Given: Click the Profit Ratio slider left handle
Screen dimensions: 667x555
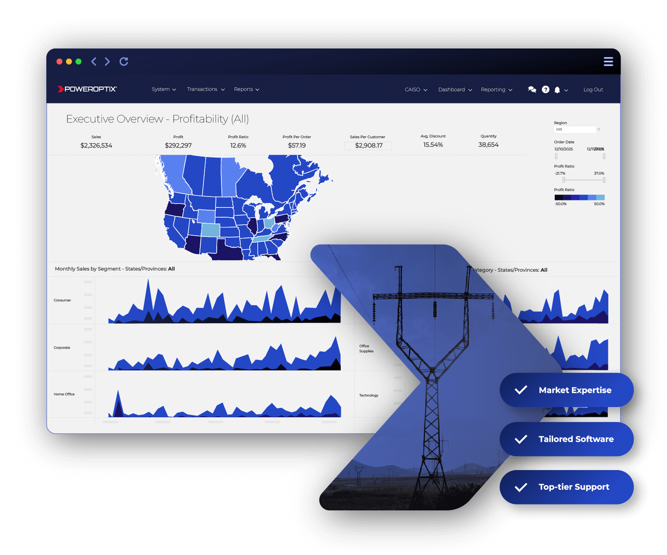Looking at the screenshot, I should [x=563, y=180].
